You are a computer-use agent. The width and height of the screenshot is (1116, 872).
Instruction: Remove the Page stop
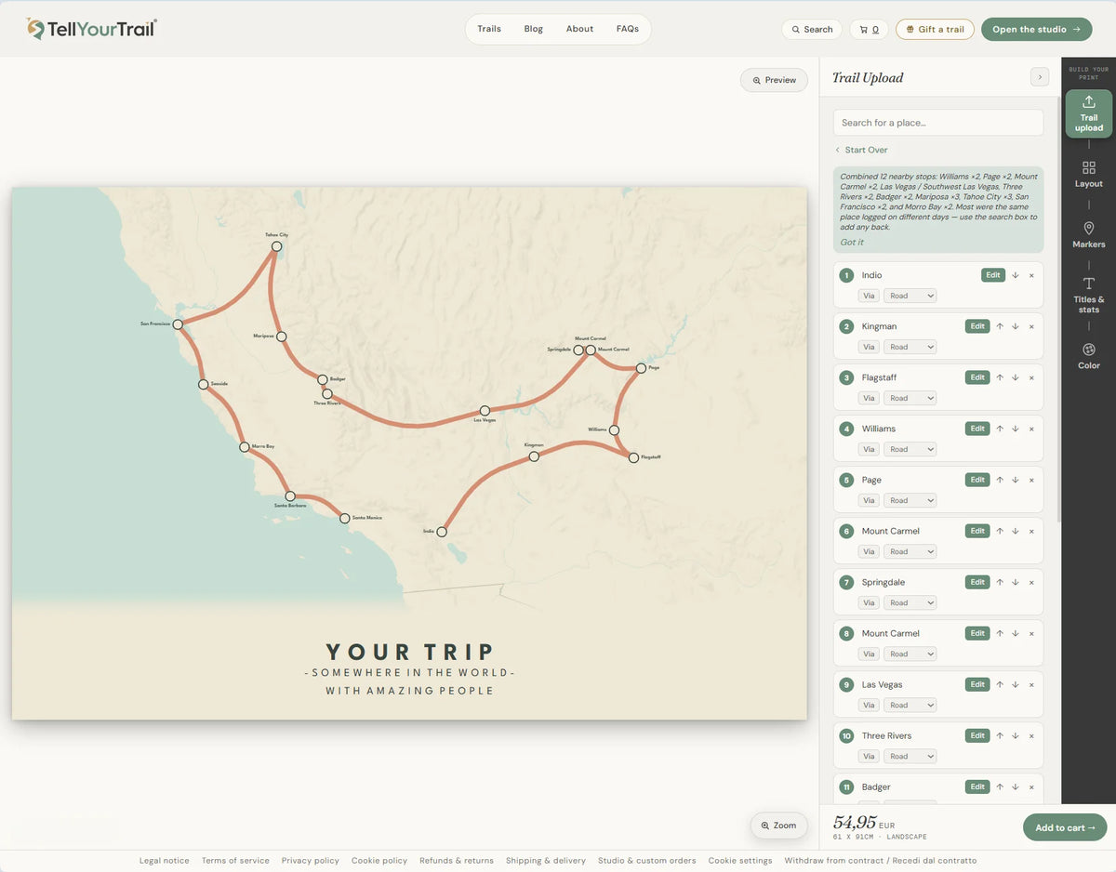pos(1031,480)
